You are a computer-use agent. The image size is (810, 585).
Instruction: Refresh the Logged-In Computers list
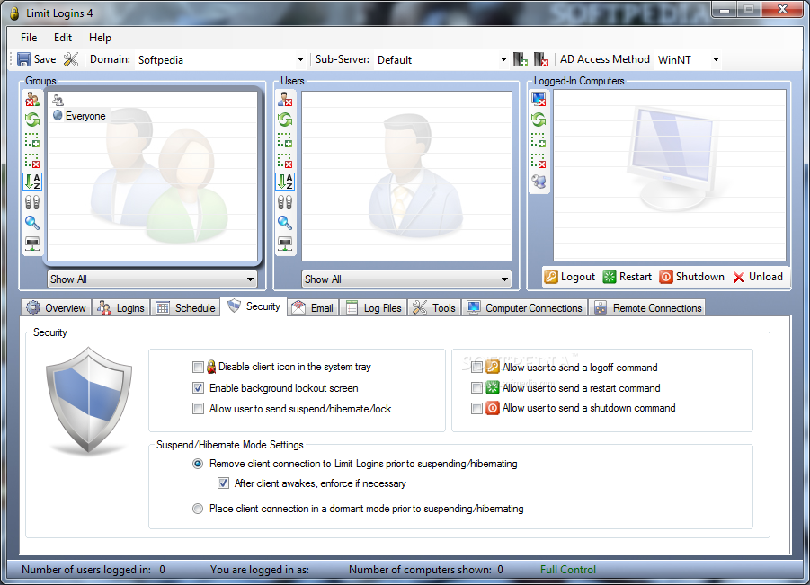pyautogui.click(x=539, y=120)
